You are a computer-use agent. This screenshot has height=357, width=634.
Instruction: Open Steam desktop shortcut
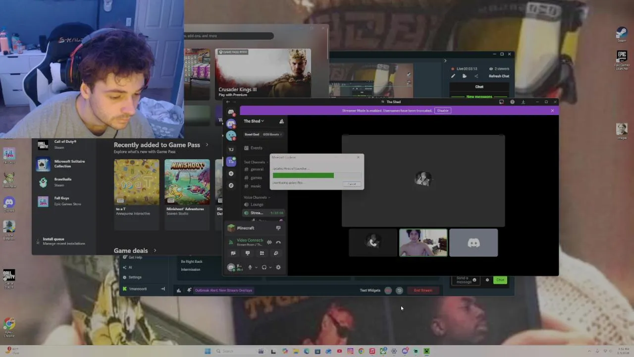point(622,35)
